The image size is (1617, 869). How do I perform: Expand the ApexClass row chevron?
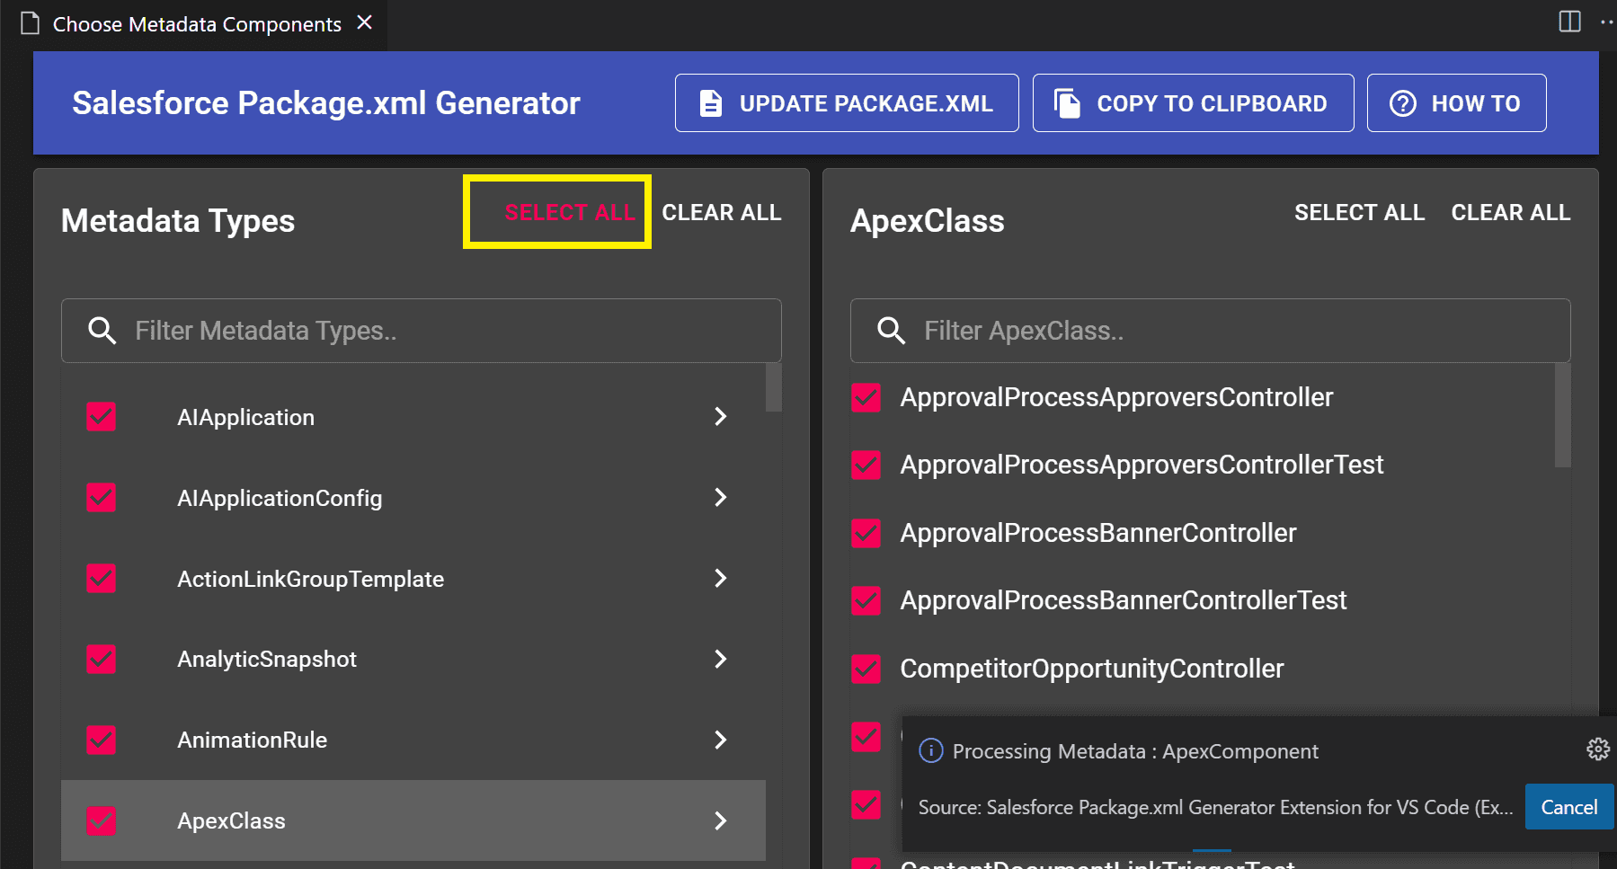(x=720, y=820)
